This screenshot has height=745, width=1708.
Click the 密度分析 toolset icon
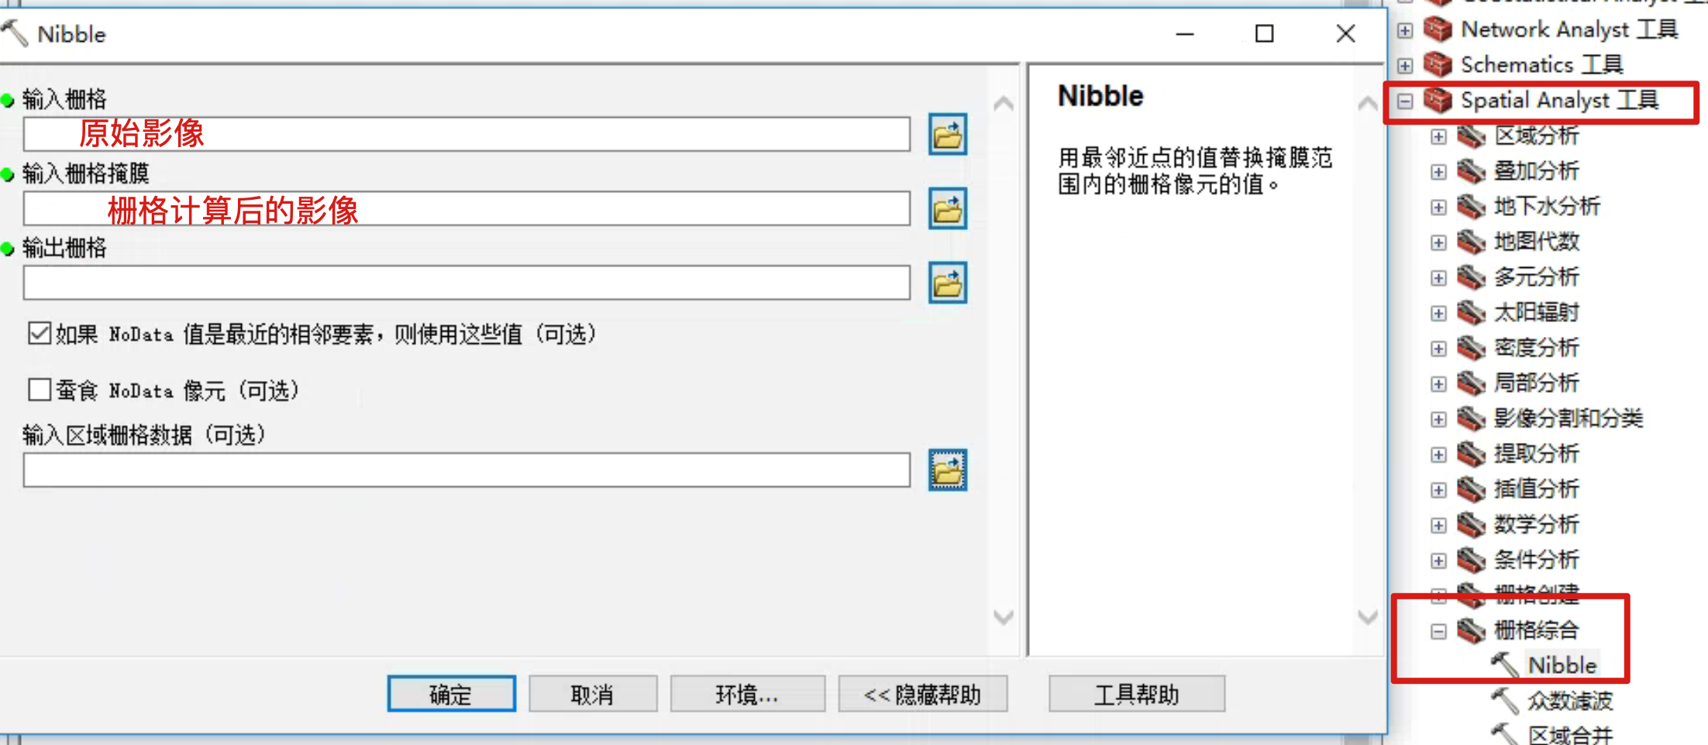tap(1471, 348)
